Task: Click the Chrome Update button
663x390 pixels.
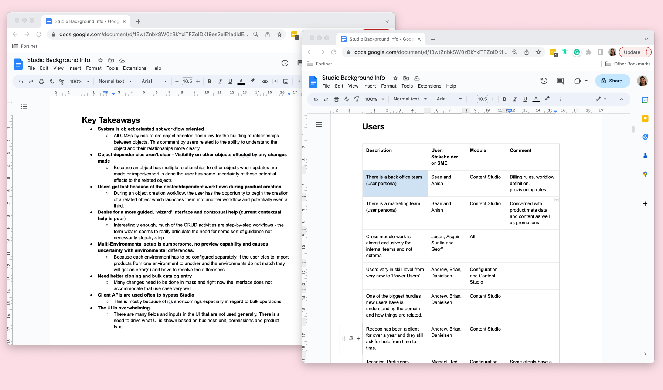Action: coord(632,52)
